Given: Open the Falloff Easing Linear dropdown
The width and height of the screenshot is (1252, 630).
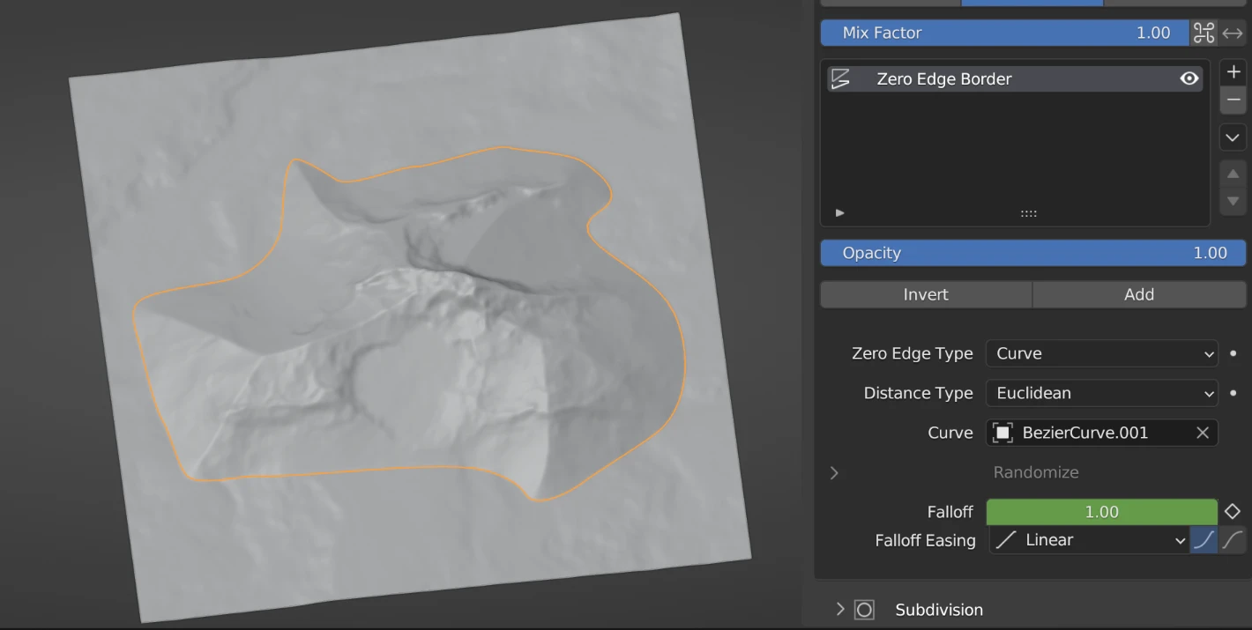Looking at the screenshot, I should pyautogui.click(x=1089, y=540).
